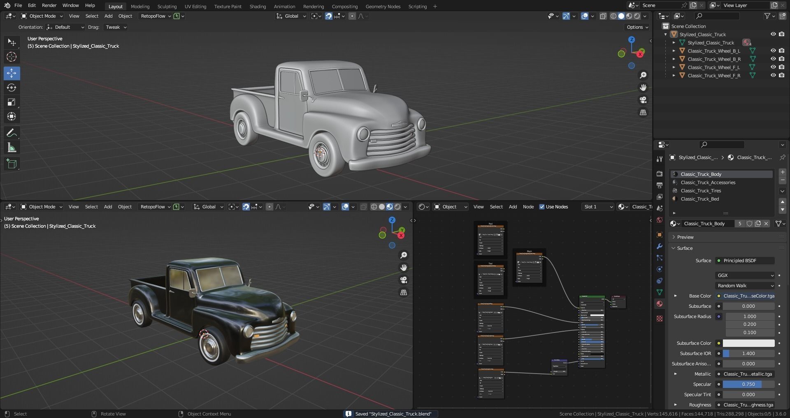The image size is (790, 418).
Task: Select Classic_Truck_Tires material slot
Action: tap(722, 191)
